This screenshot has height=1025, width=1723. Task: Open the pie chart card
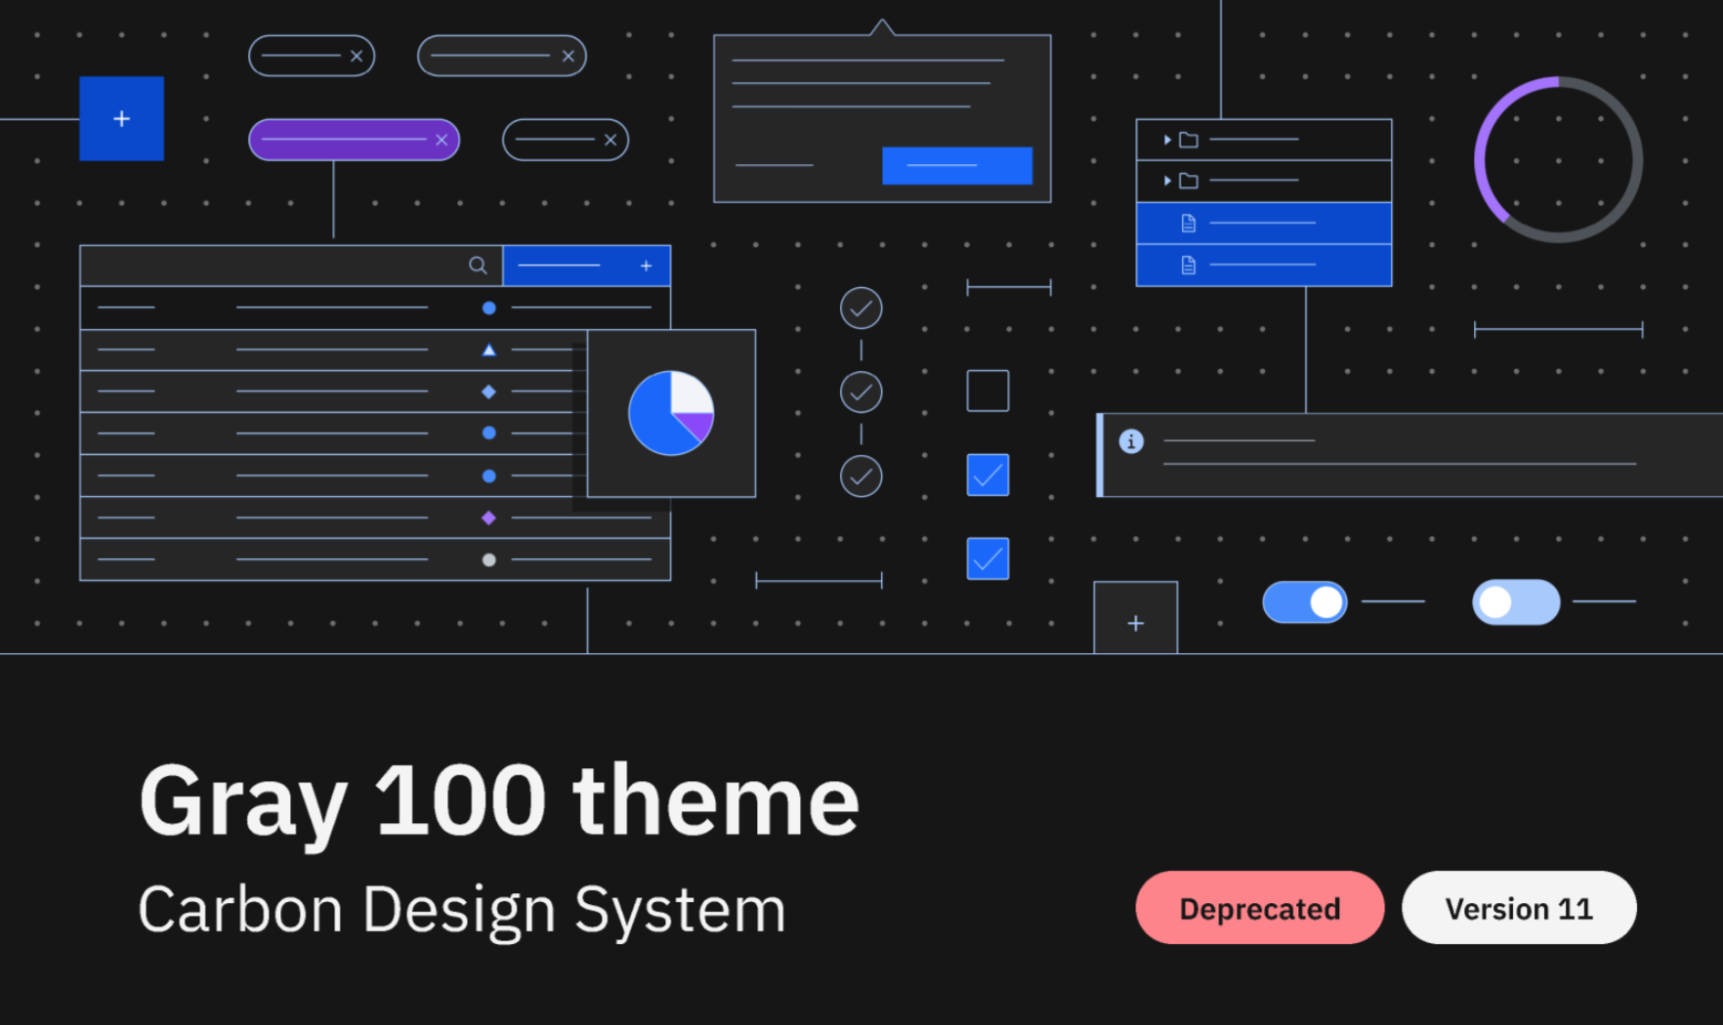click(x=671, y=413)
